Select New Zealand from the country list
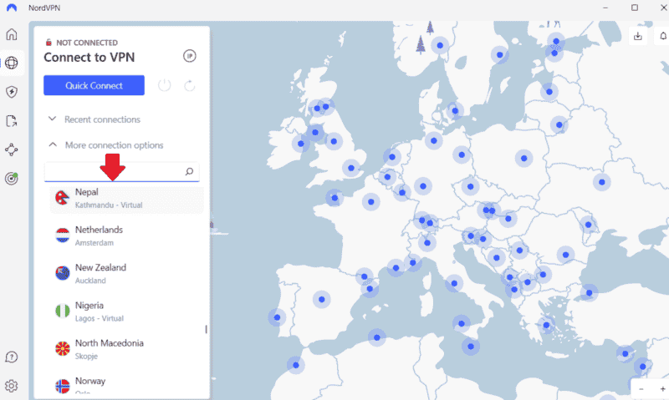669x400 pixels. (x=127, y=273)
